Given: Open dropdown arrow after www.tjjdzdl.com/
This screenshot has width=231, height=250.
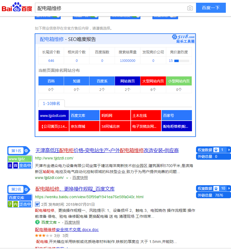Looking at the screenshot, I should (x=67, y=178).
